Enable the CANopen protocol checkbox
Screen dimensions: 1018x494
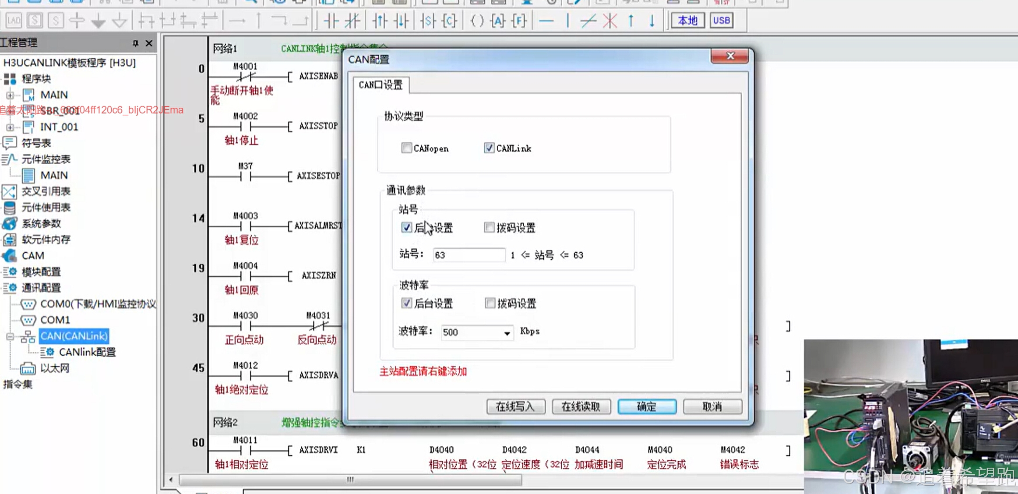click(x=406, y=148)
